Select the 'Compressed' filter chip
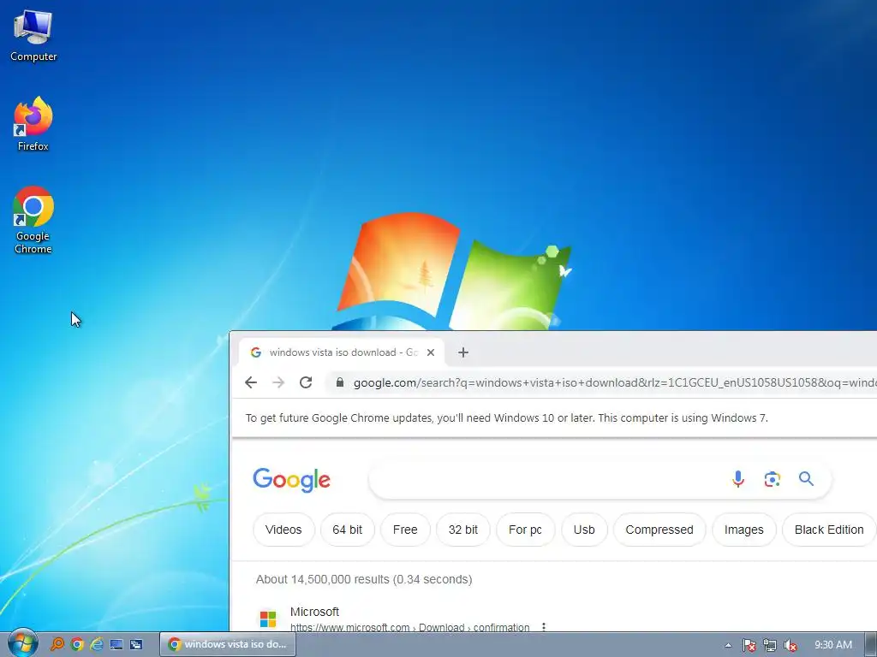877x657 pixels. click(659, 530)
